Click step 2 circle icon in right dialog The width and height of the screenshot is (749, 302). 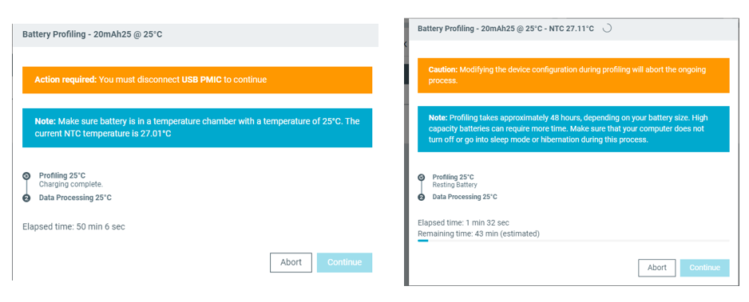422,197
